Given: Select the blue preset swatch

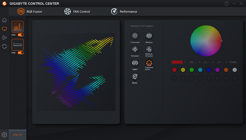Looking at the screenshot, I should click(x=209, y=70).
